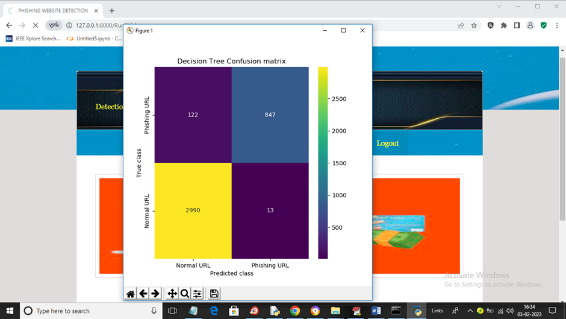The image size is (566, 319).
Task: Click the colorbar gradient scale
Action: pyautogui.click(x=323, y=163)
